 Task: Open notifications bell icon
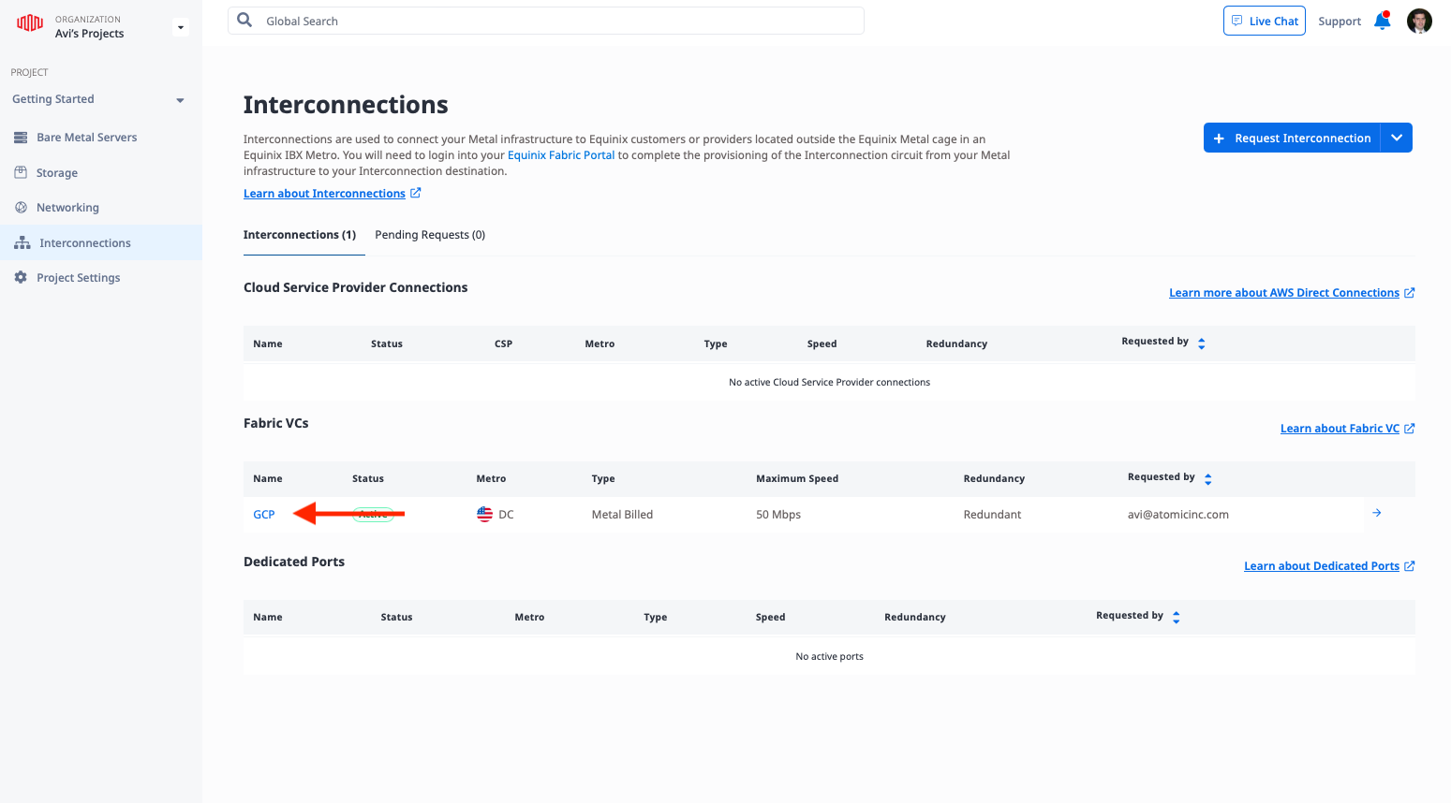click(x=1382, y=21)
